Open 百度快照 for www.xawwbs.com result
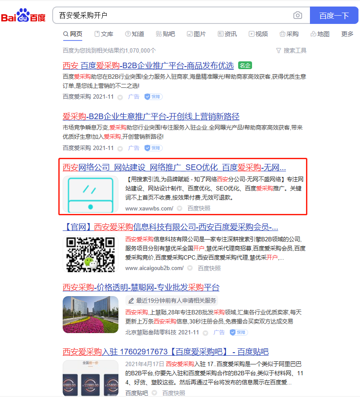 [x=199, y=208]
